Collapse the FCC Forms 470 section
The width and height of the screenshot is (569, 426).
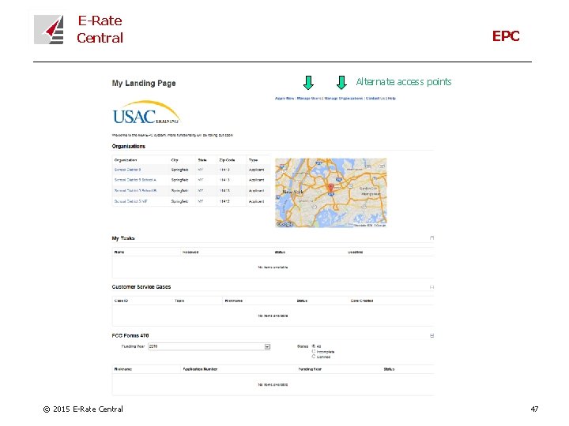tap(431, 336)
